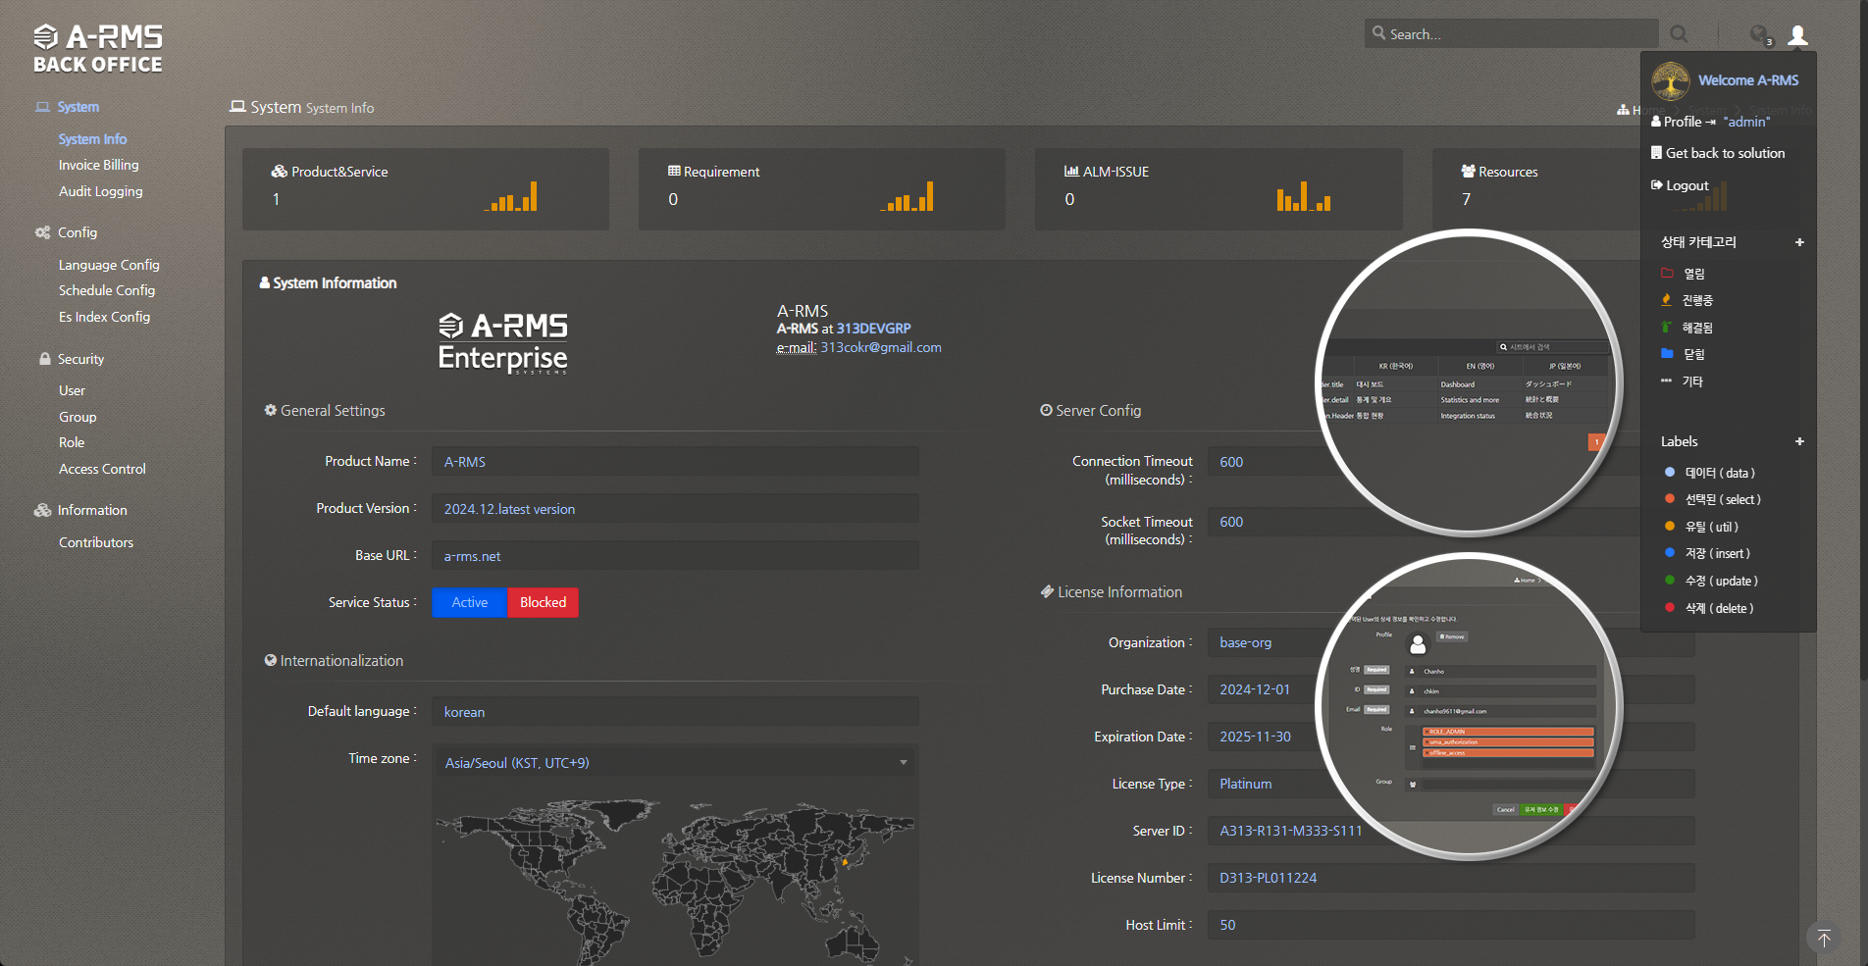Click the A-RMS Back Office logo

tap(98, 49)
